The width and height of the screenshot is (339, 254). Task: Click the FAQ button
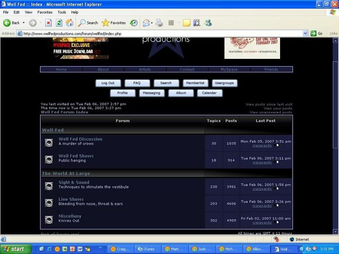(137, 83)
